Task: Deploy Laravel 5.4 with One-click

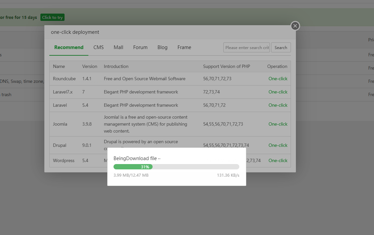Action: (278, 105)
